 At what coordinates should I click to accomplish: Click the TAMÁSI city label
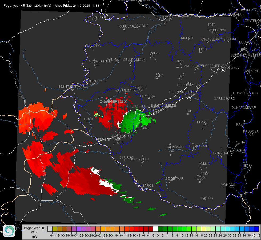pos(202,122)
